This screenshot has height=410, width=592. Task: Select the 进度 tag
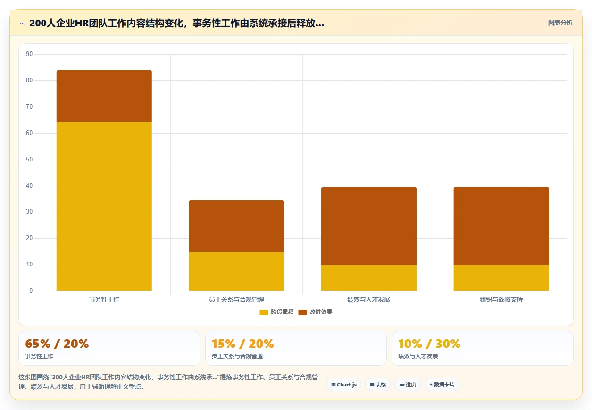(408, 385)
